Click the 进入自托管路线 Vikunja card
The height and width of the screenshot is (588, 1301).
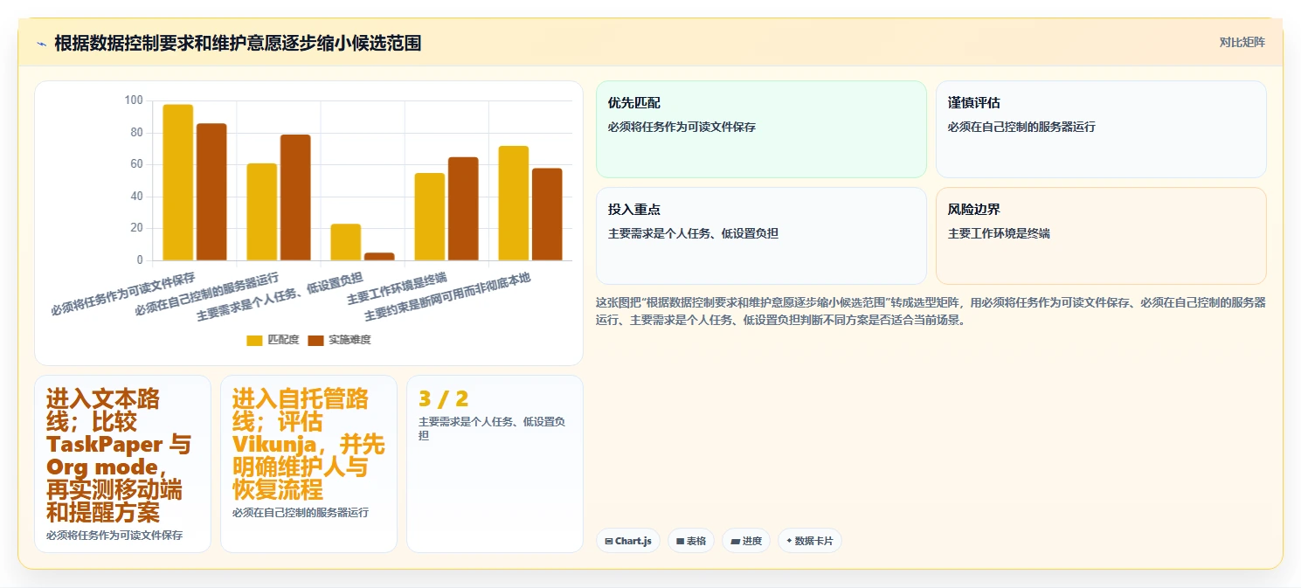tap(308, 464)
